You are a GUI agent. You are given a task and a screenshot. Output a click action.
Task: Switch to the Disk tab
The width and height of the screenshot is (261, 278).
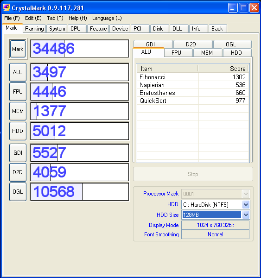click(x=159, y=29)
